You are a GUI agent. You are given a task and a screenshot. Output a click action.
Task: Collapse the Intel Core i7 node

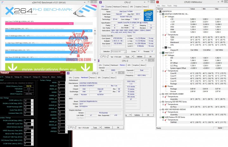(x=160, y=53)
